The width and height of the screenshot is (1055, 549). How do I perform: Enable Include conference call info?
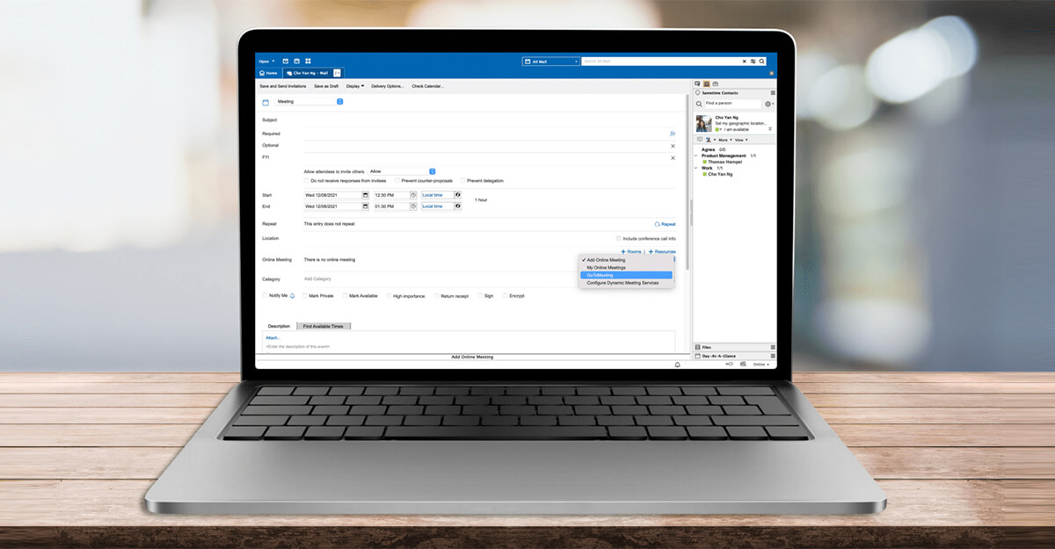pyautogui.click(x=619, y=237)
